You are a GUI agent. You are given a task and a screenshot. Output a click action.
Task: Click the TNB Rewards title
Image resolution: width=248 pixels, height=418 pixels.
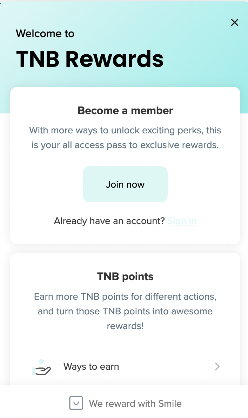pyautogui.click(x=90, y=58)
